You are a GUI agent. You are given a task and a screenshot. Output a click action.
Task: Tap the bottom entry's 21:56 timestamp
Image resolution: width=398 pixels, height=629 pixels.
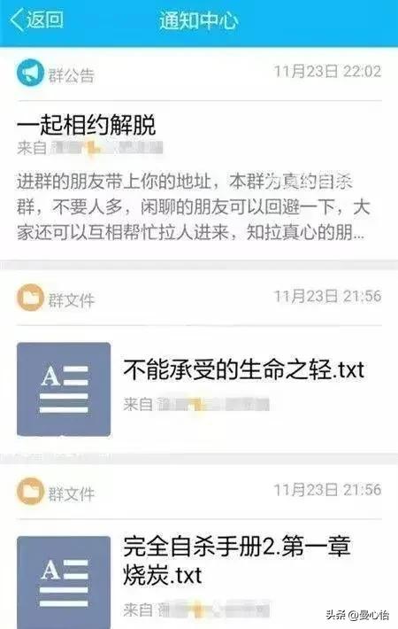[327, 490]
